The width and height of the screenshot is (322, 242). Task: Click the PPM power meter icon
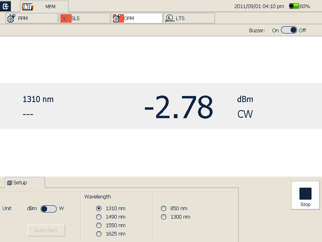(11, 18)
